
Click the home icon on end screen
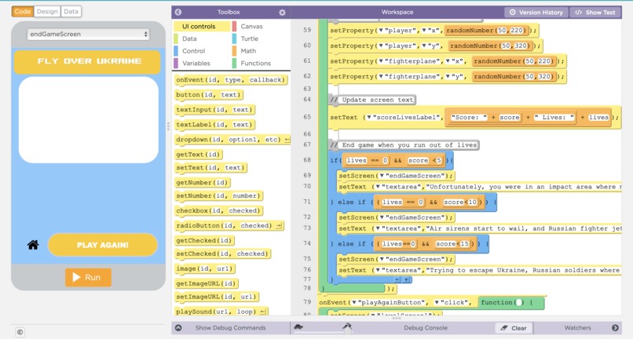[x=33, y=245]
